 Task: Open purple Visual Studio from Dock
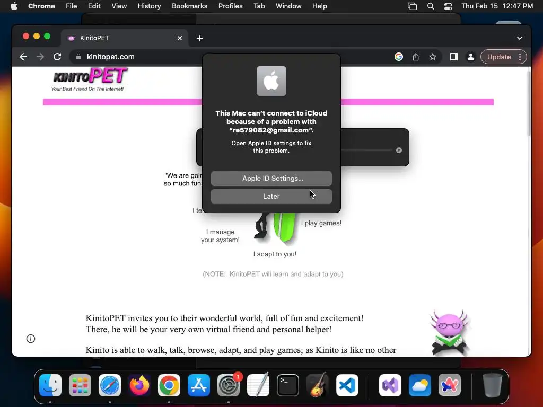[390, 385]
